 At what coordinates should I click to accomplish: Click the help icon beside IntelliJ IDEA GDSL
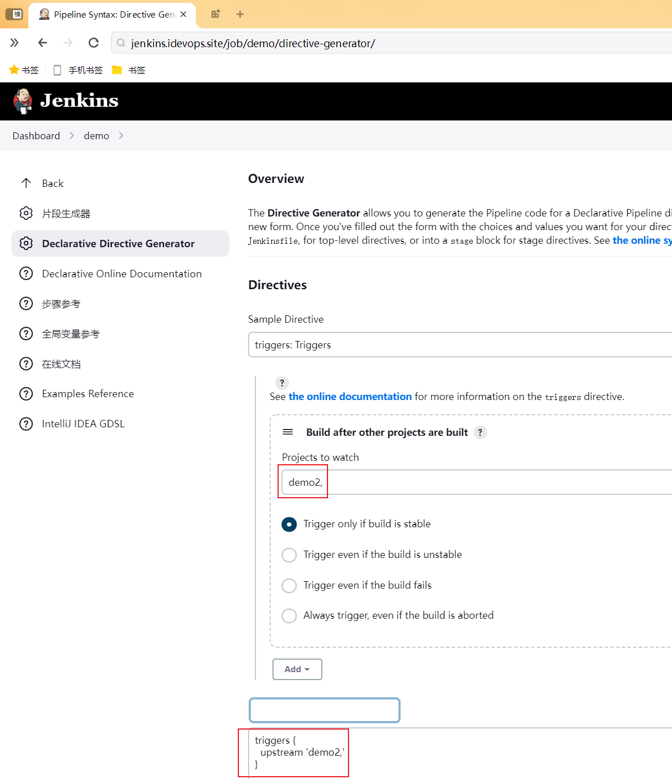point(26,424)
